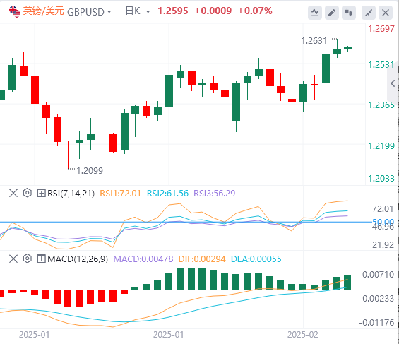Open the indicator line chart icon
Viewport: 399px width, 344px height.
(315, 13)
